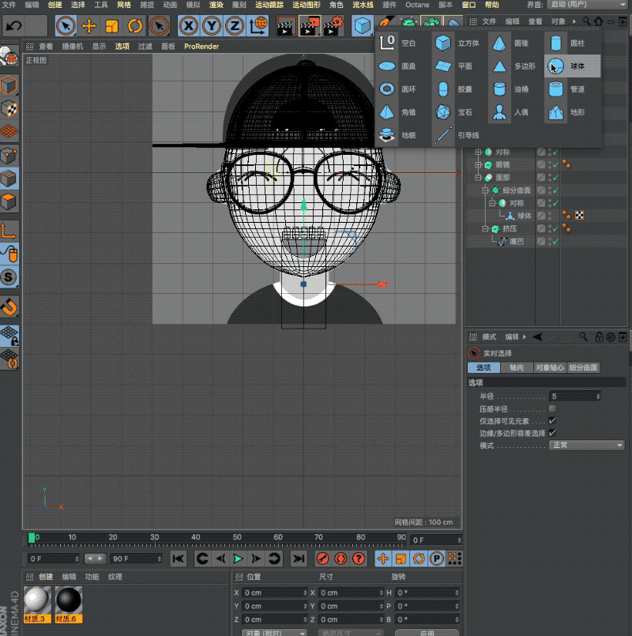Screen dimensions: 632x636
Task: Open the 运动图形 menu
Action: [x=307, y=5]
